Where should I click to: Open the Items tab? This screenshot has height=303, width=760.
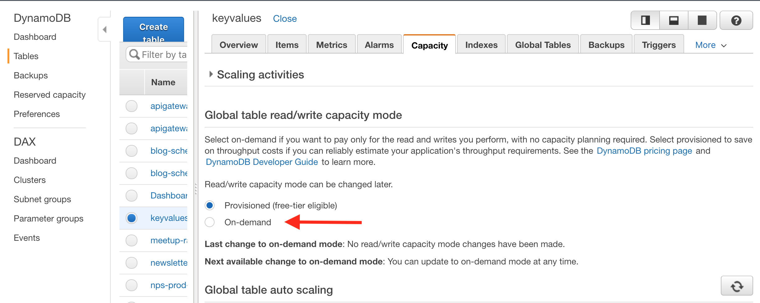point(287,44)
